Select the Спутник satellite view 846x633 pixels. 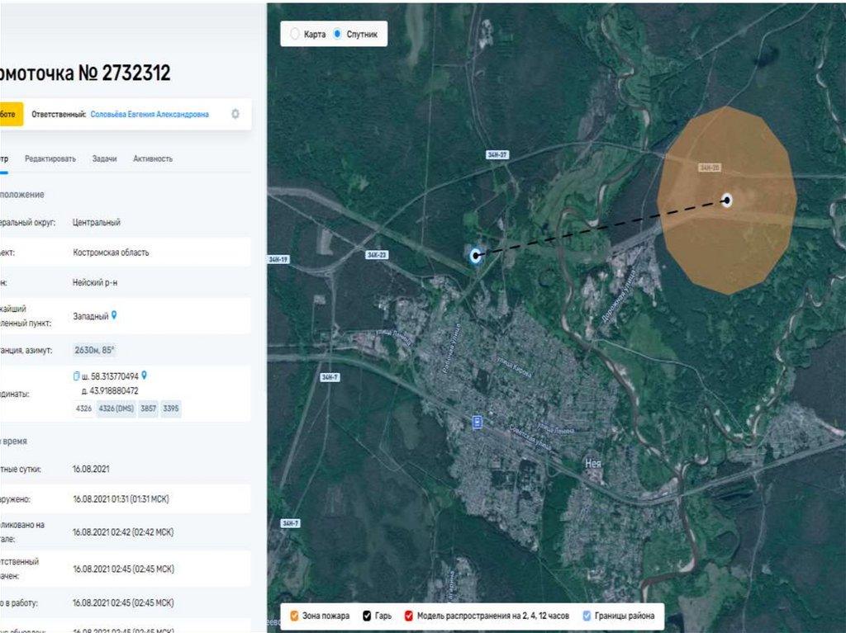[x=337, y=35]
